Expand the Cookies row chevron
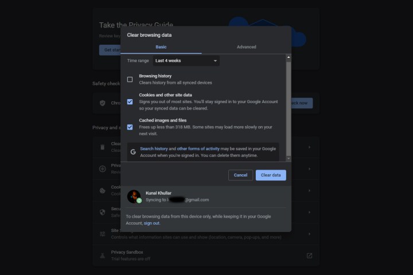 coord(310,191)
